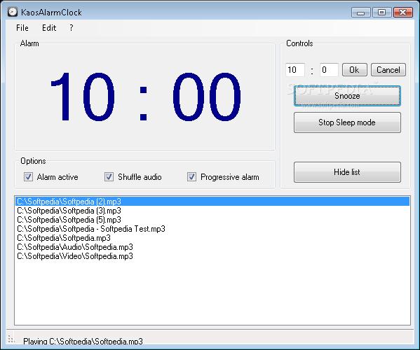
Task: Close the KaosAlarmClock window
Action: click(x=403, y=13)
